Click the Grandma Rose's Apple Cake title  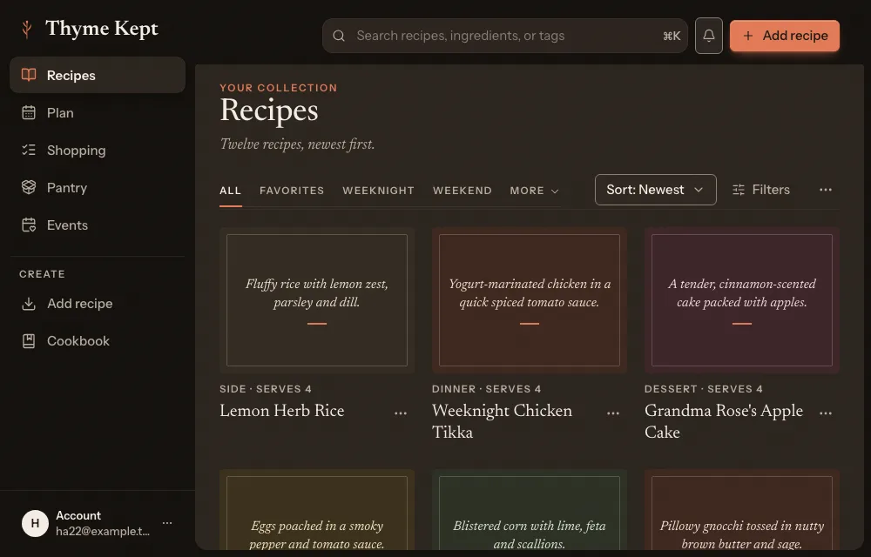pyautogui.click(x=724, y=421)
